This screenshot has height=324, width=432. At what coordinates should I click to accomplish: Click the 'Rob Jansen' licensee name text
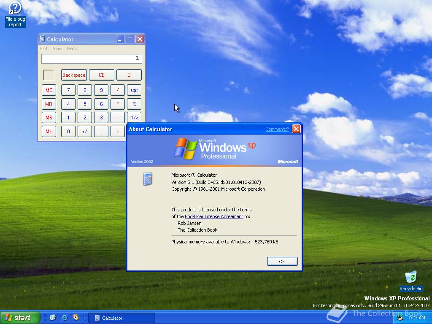point(189,223)
